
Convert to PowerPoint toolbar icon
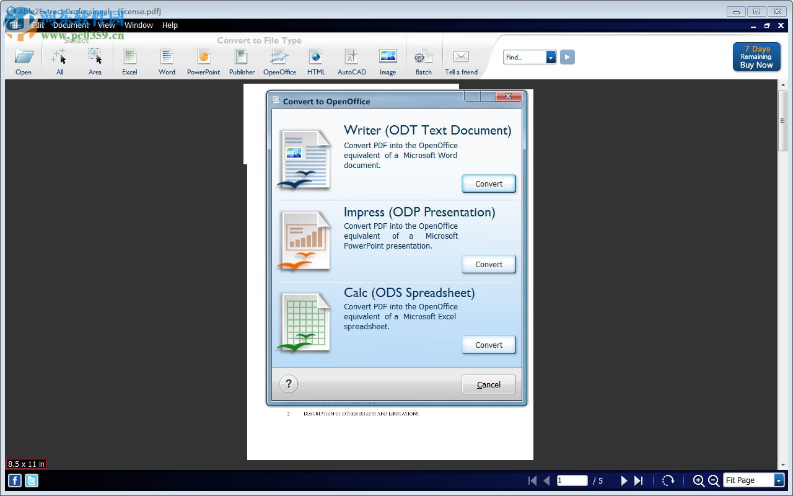point(204,57)
